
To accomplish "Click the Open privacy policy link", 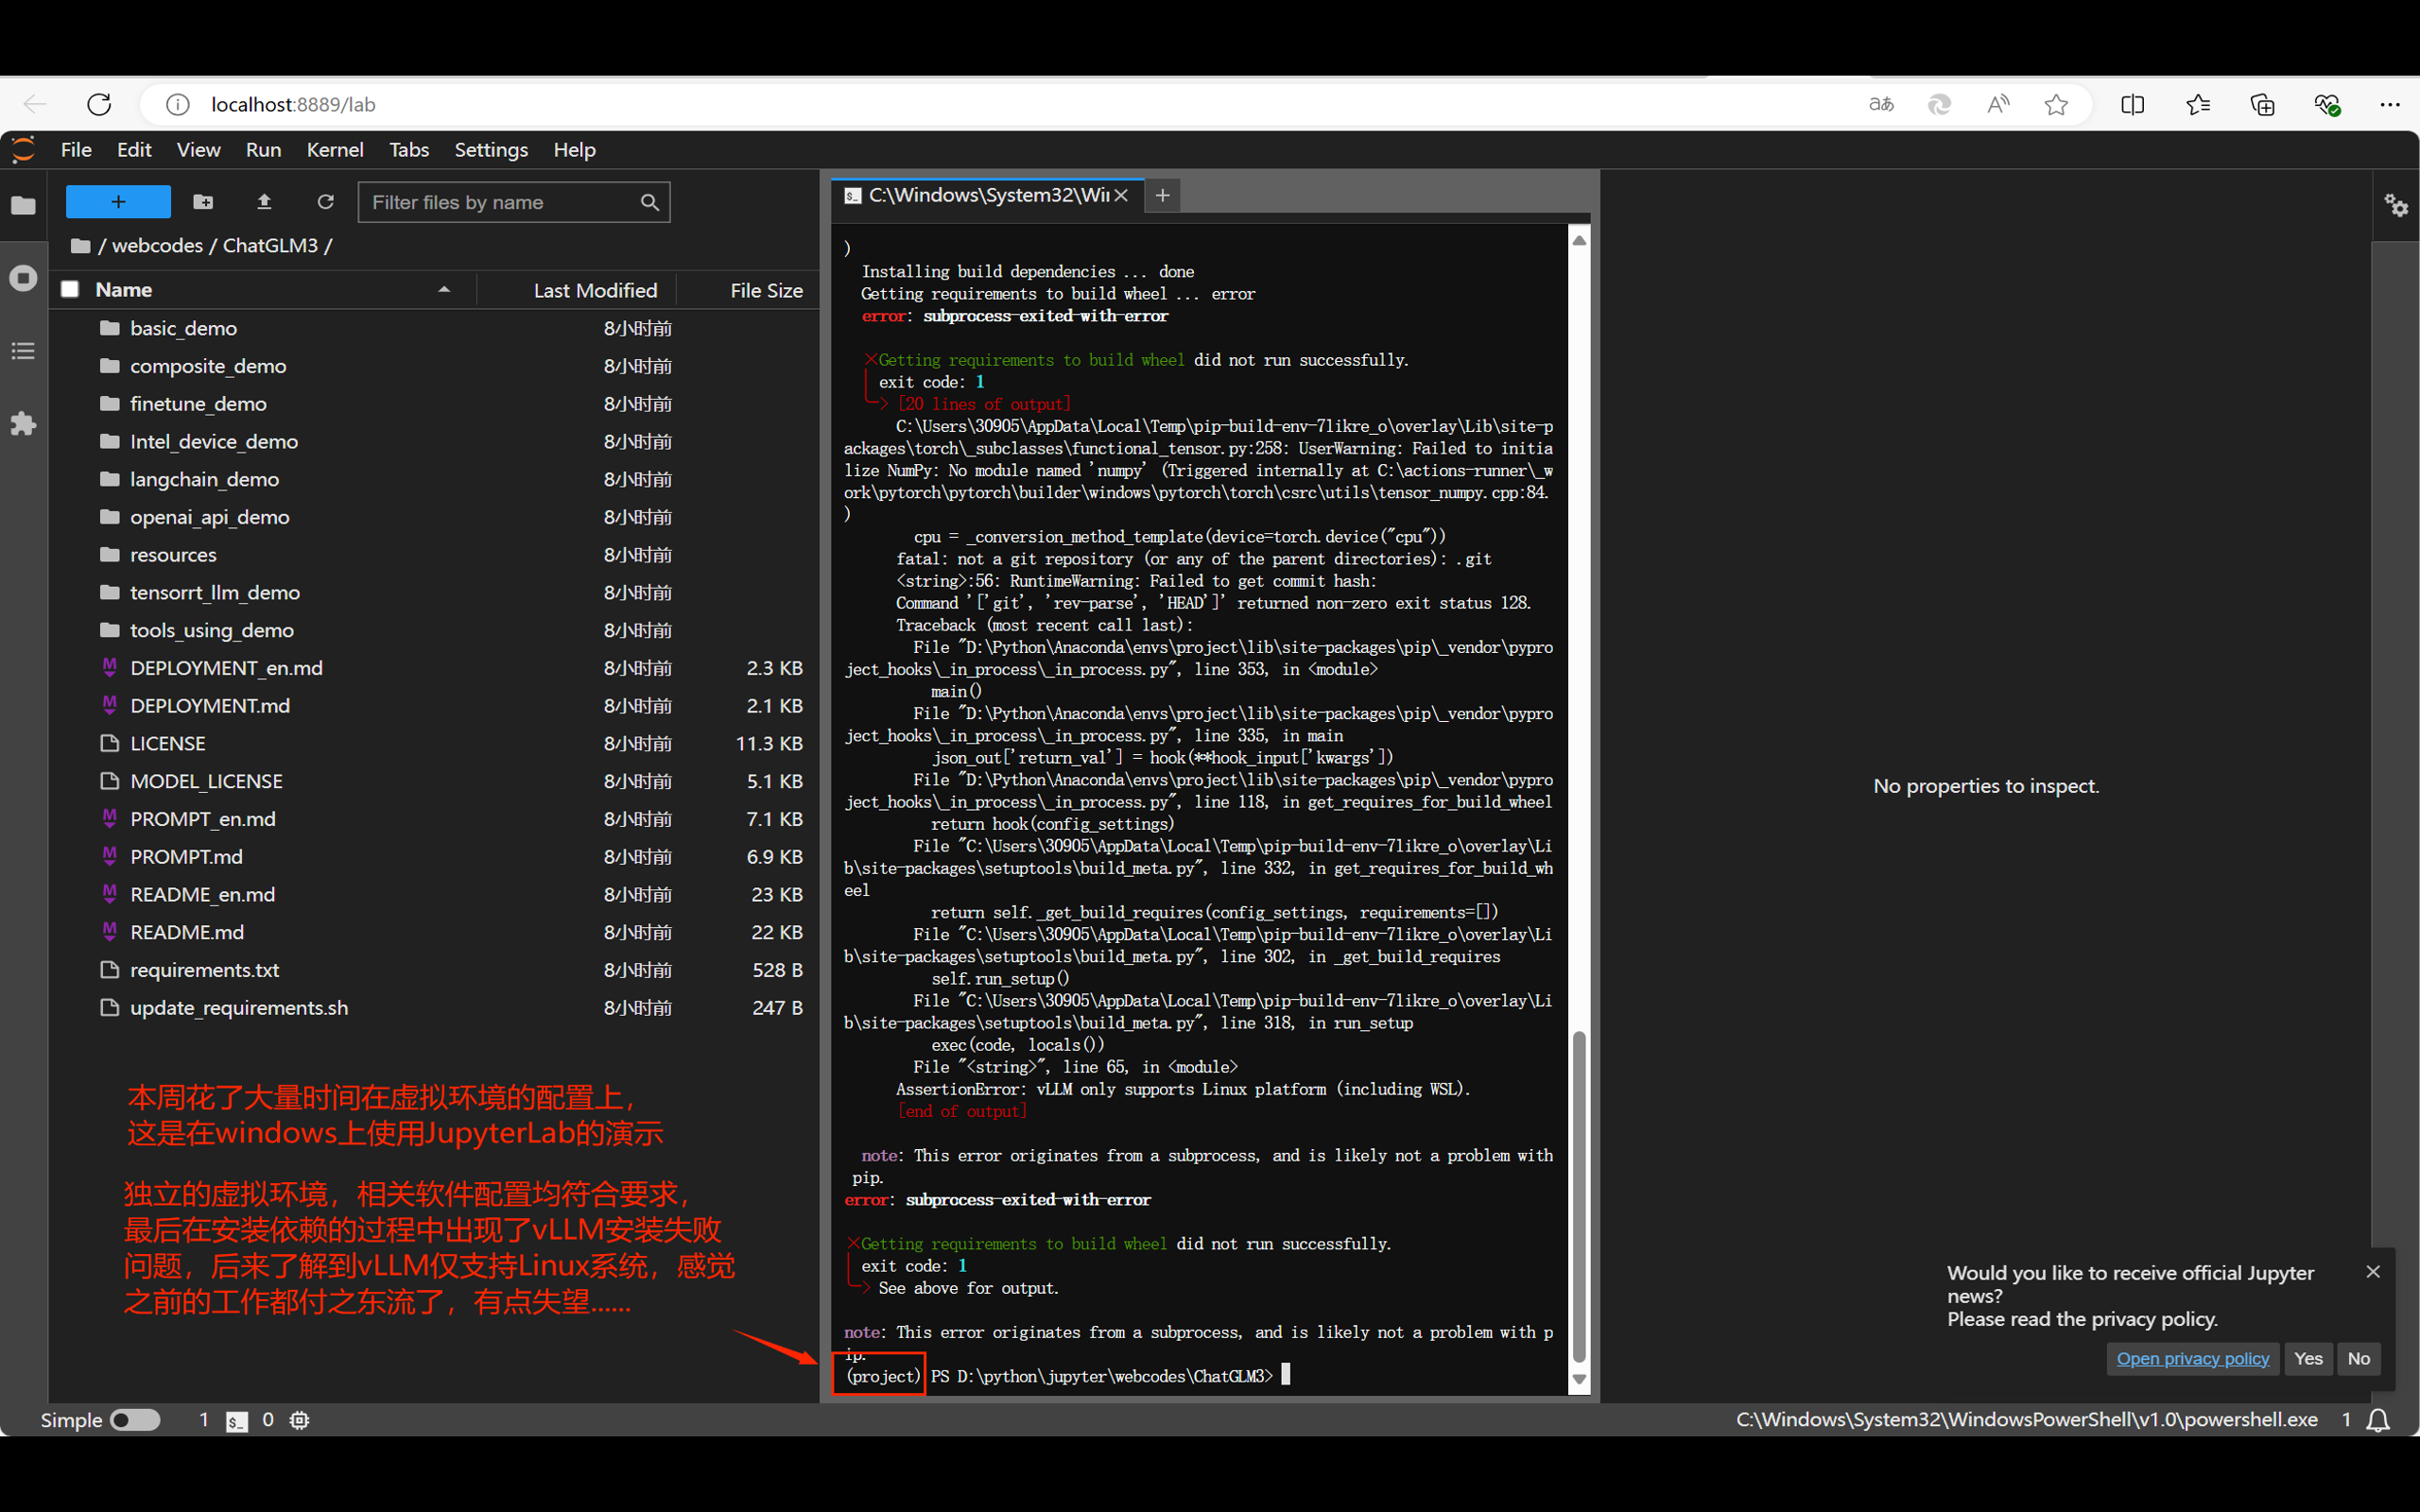I will click(x=2192, y=1358).
